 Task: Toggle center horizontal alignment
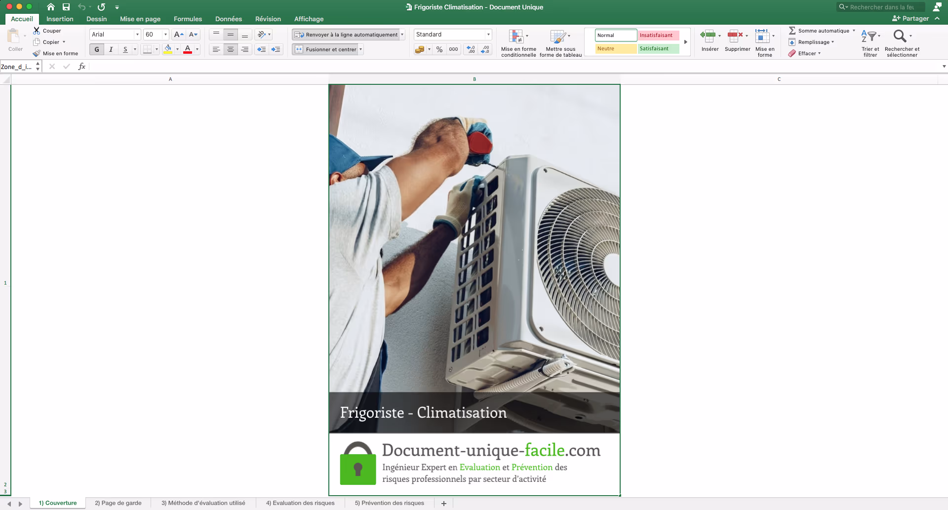pyautogui.click(x=231, y=49)
